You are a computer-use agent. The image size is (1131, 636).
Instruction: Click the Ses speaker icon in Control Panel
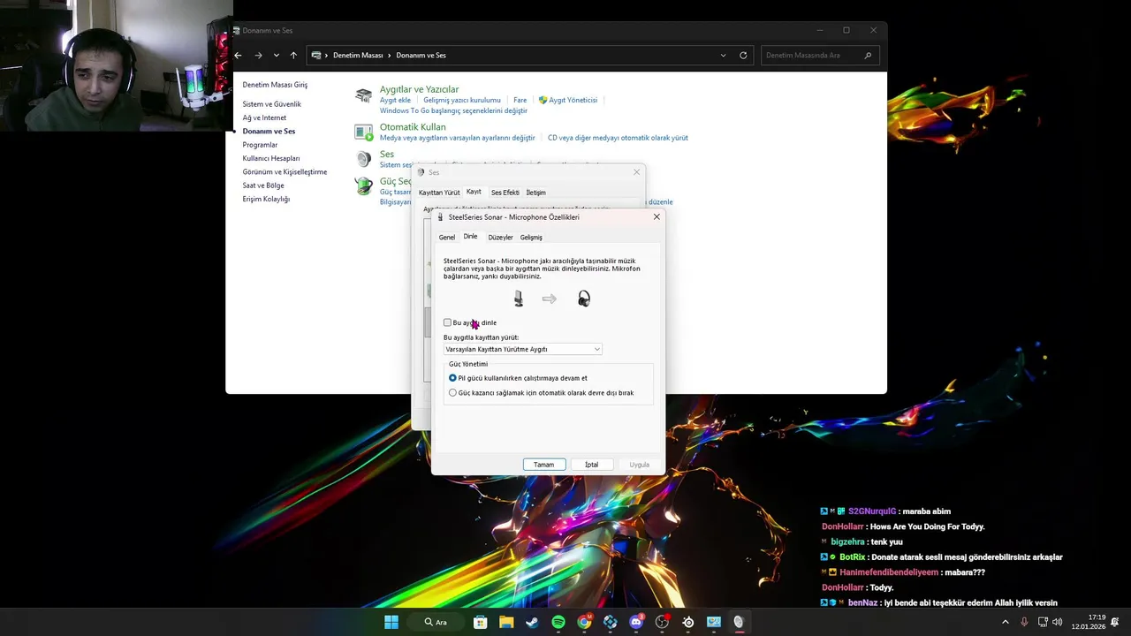coord(363,159)
